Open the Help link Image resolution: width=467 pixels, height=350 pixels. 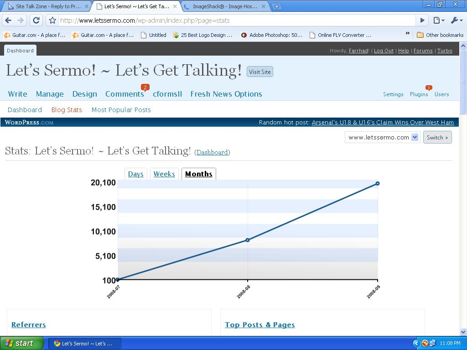click(x=403, y=51)
